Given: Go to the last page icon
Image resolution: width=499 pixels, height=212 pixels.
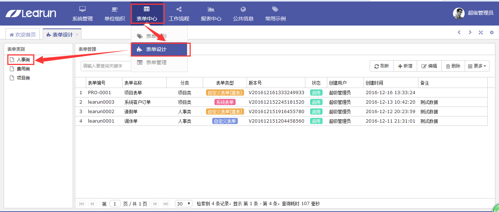Looking at the screenshot, I should [166, 204].
